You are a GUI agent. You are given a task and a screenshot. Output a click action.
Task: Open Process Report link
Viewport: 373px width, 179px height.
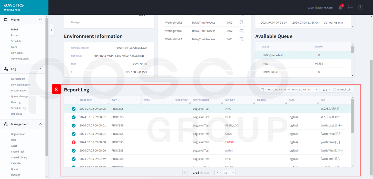coord(19,90)
